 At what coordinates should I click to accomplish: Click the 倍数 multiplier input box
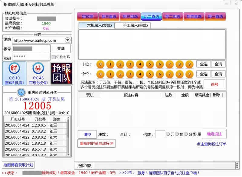(160, 134)
